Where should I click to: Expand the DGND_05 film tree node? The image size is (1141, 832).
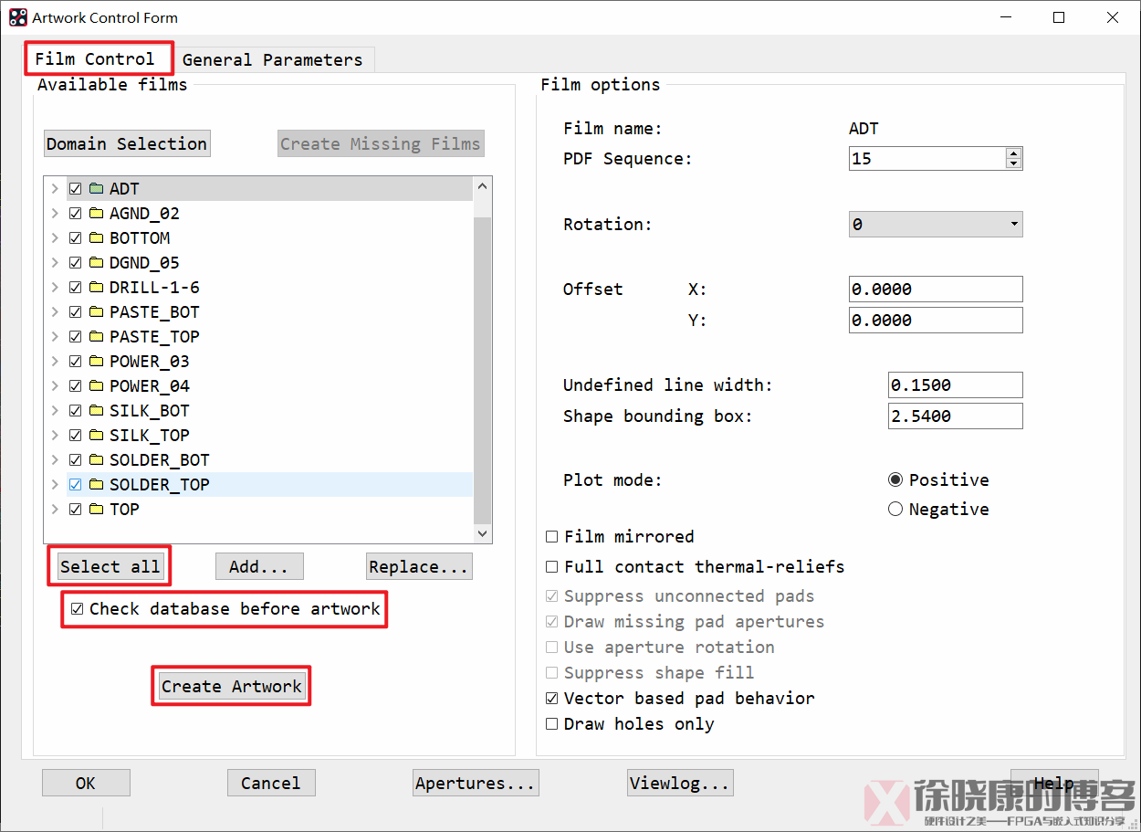(56, 263)
